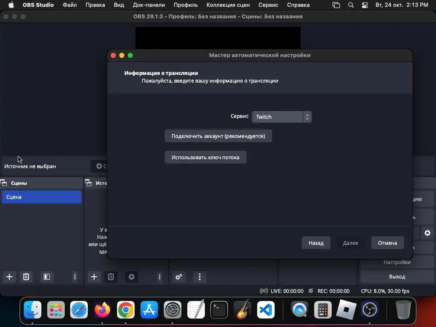436x327 pixels.
Task: Open the Справка menu
Action: pos(298,5)
